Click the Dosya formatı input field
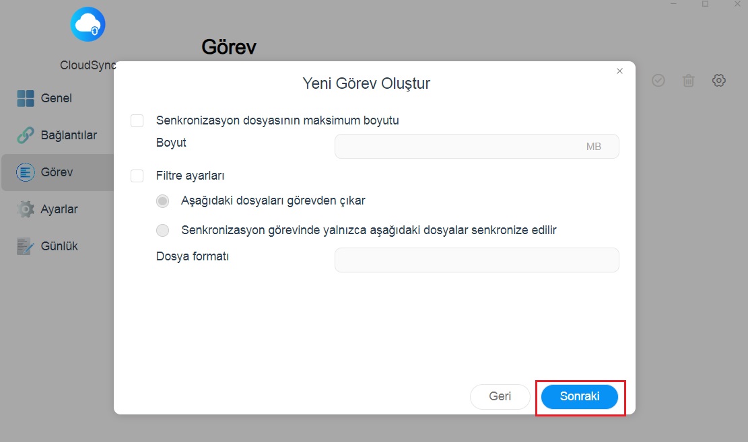This screenshot has height=442, width=748. click(476, 260)
